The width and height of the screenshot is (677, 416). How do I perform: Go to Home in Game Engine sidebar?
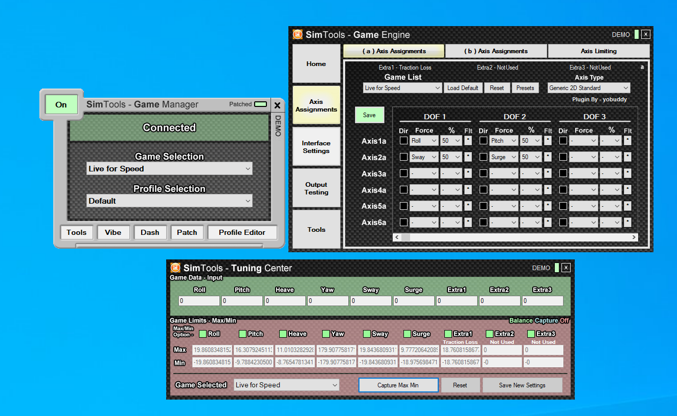point(316,63)
